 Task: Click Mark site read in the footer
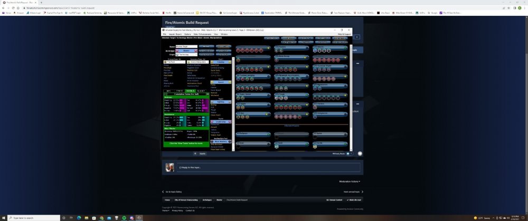coord(354,200)
